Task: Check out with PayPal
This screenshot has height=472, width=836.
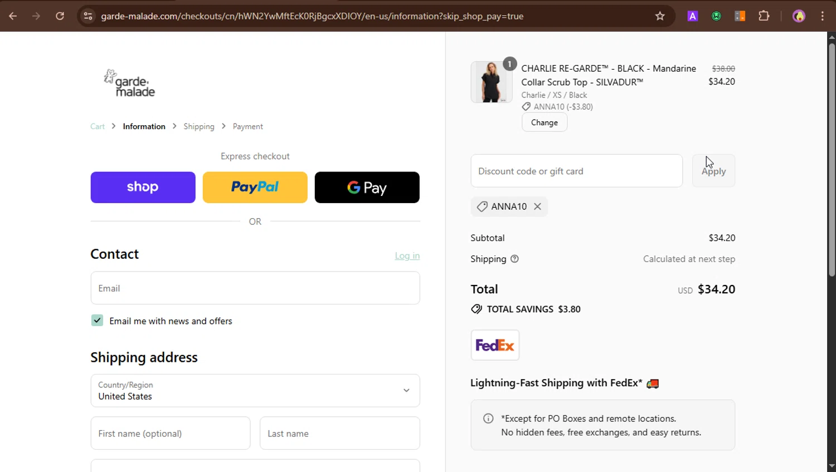Action: (x=255, y=188)
